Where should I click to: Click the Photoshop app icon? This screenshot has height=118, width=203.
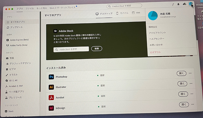pyautogui.click(x=51, y=77)
